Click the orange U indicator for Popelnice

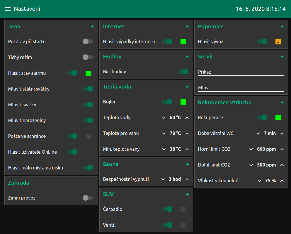tap(278, 42)
